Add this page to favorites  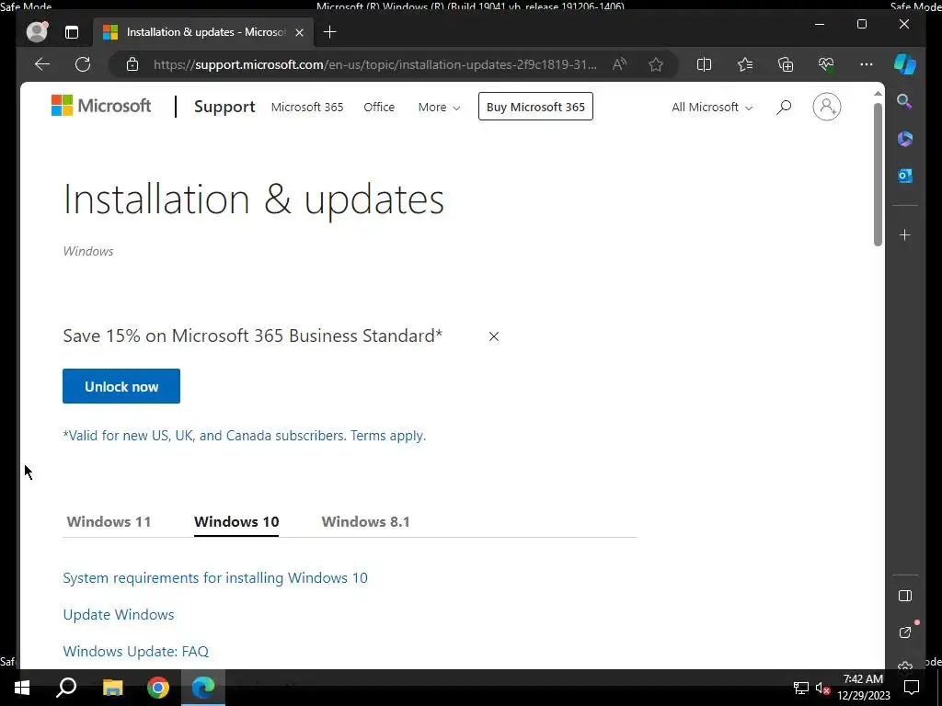coord(656,64)
